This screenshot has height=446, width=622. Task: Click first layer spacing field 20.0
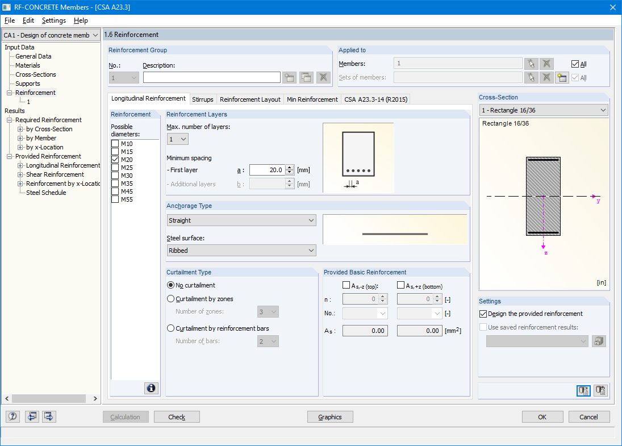point(268,170)
